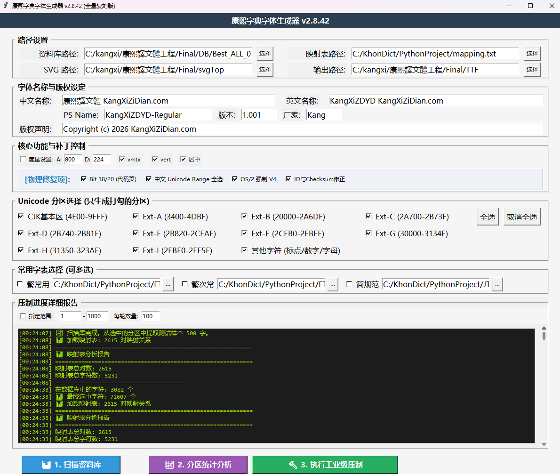The width and height of the screenshot is (560, 474).
Task: Enable the 度量设置 checkbox
Action: click(23, 160)
